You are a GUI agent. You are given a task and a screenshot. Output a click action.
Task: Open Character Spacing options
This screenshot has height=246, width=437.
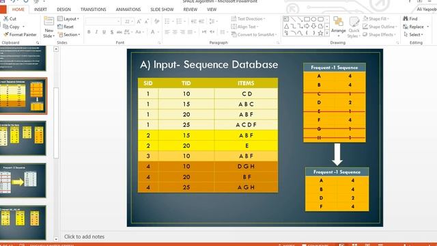128,32
